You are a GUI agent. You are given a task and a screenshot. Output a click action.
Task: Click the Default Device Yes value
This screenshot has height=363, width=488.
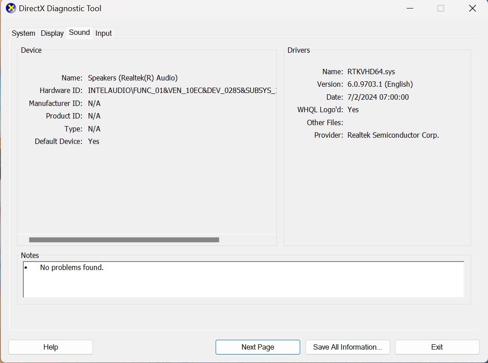(x=93, y=141)
